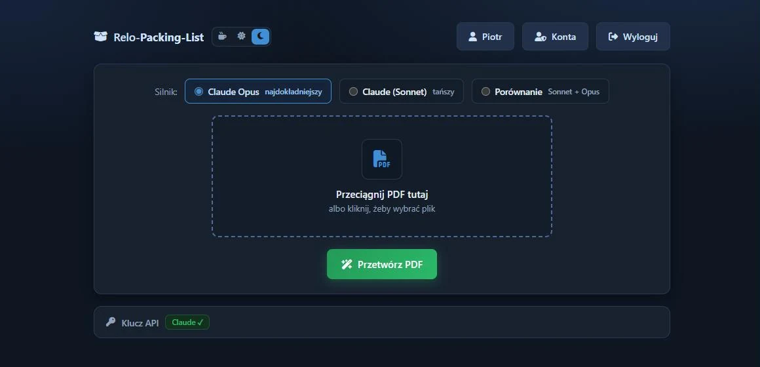Screen dimensions: 760x367
Task: Open the Konta accounts page
Action: pos(555,36)
